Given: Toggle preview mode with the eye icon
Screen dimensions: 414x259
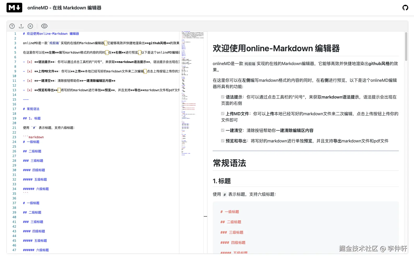Looking at the screenshot, I should 44,26.
